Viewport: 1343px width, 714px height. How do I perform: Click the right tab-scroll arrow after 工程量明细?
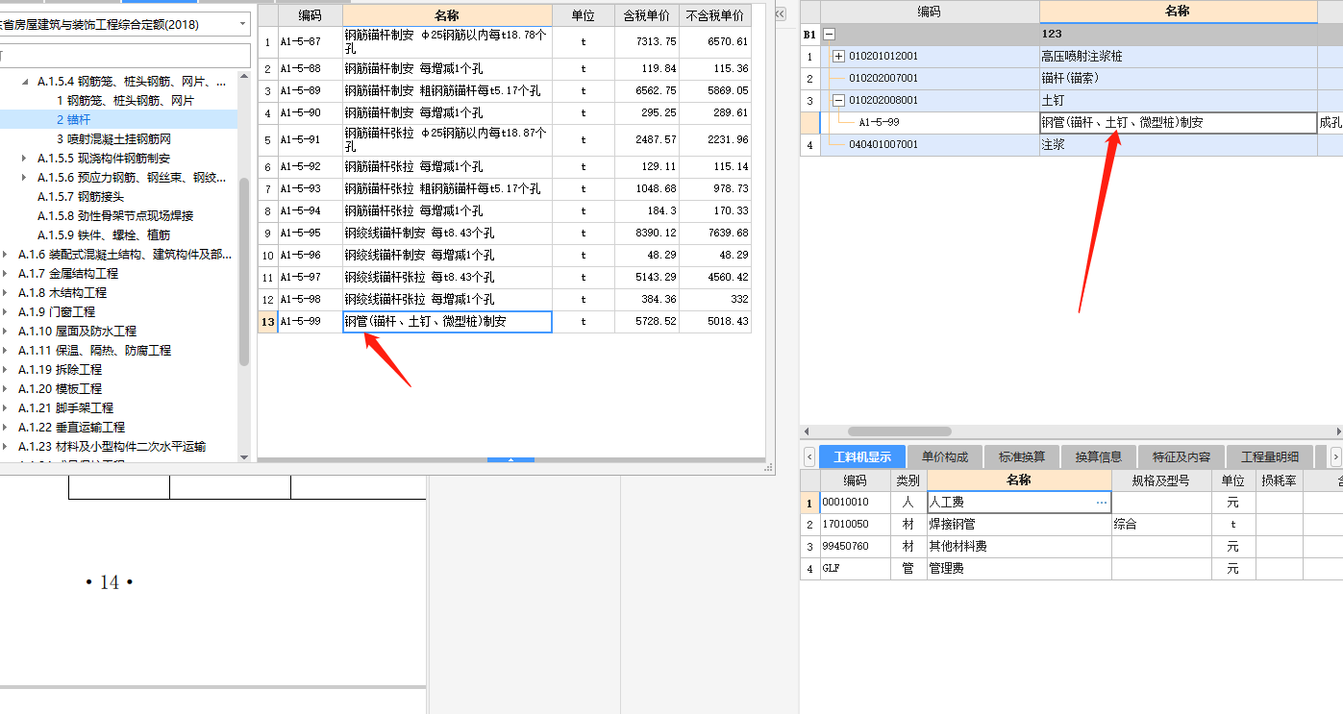pyautogui.click(x=1335, y=456)
